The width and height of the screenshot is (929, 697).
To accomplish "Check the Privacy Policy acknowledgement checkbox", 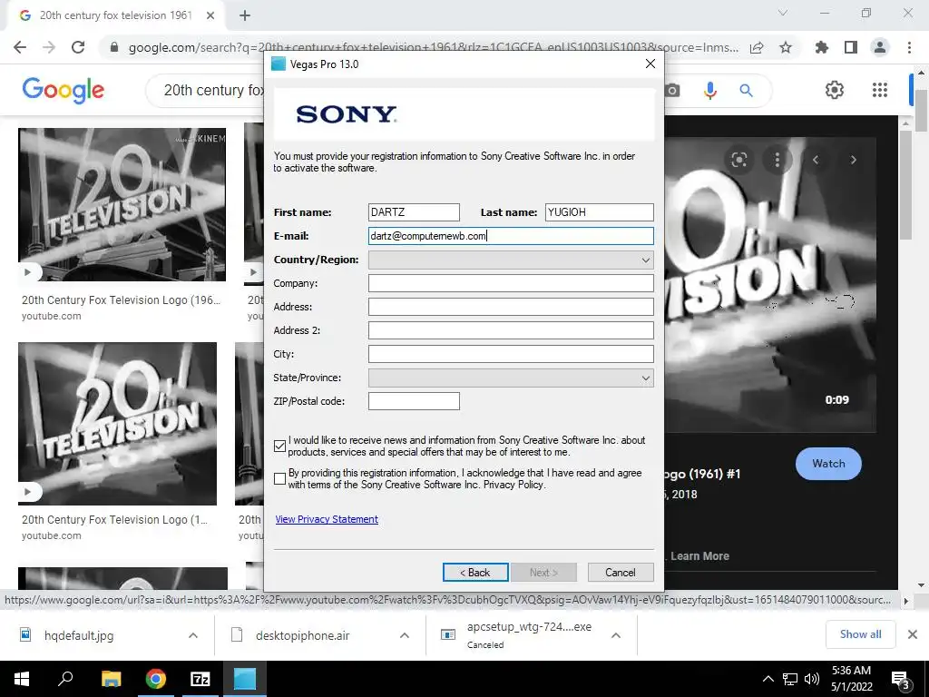I will pos(280,478).
